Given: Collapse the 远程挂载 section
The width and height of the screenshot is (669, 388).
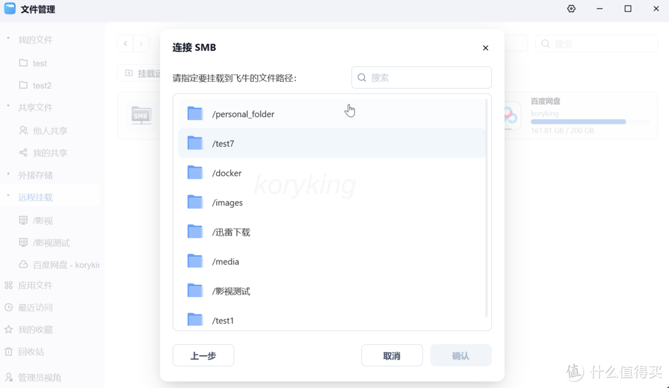Looking at the screenshot, I should coord(6,197).
